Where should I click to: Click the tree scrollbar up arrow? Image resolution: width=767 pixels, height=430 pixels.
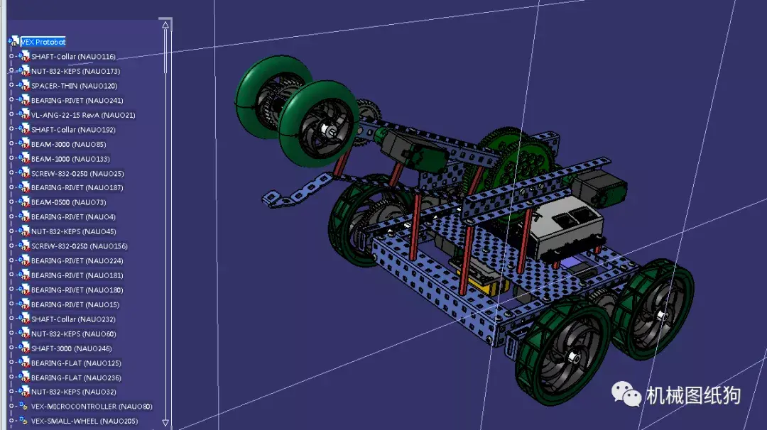165,24
